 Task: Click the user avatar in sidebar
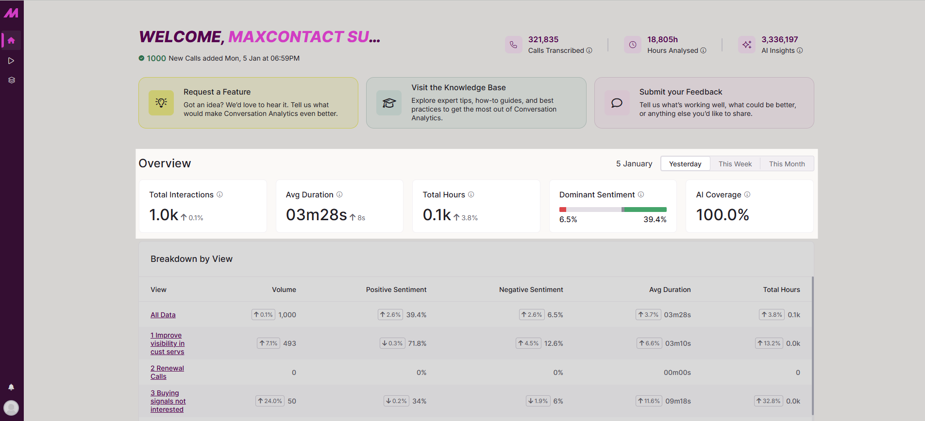[x=11, y=407]
